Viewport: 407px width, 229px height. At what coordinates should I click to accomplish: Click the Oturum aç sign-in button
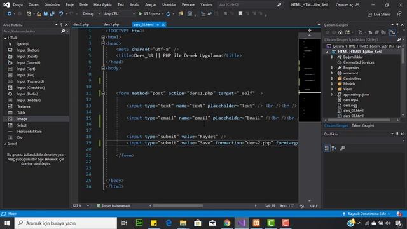(348, 5)
